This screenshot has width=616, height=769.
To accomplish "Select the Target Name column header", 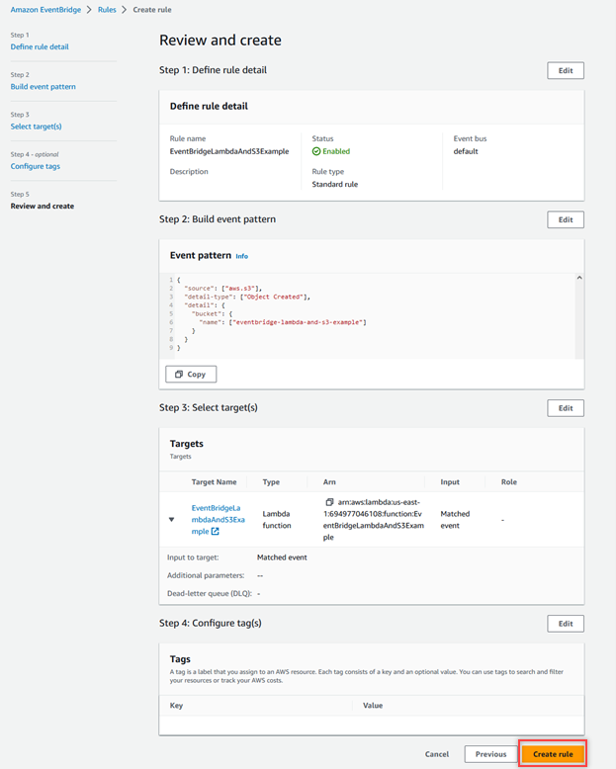I will pos(214,482).
